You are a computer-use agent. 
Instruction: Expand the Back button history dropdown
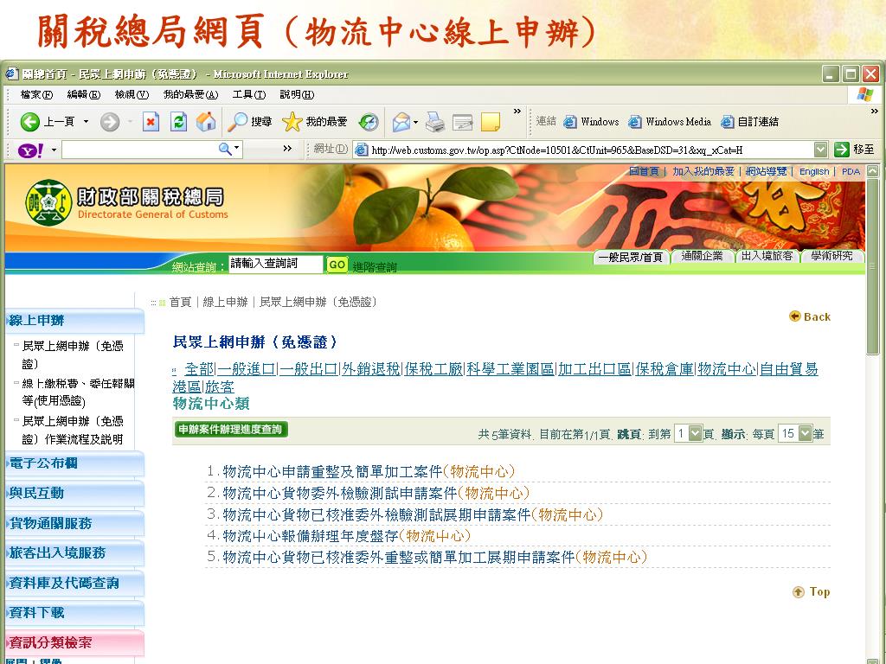pos(86,121)
